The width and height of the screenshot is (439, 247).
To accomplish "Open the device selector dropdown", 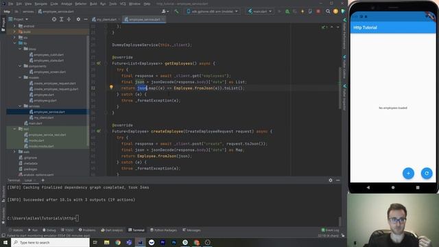I will (213, 12).
